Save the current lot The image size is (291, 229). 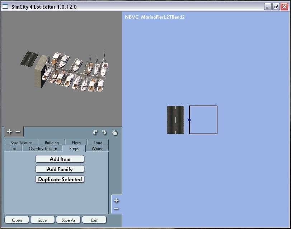point(42,220)
